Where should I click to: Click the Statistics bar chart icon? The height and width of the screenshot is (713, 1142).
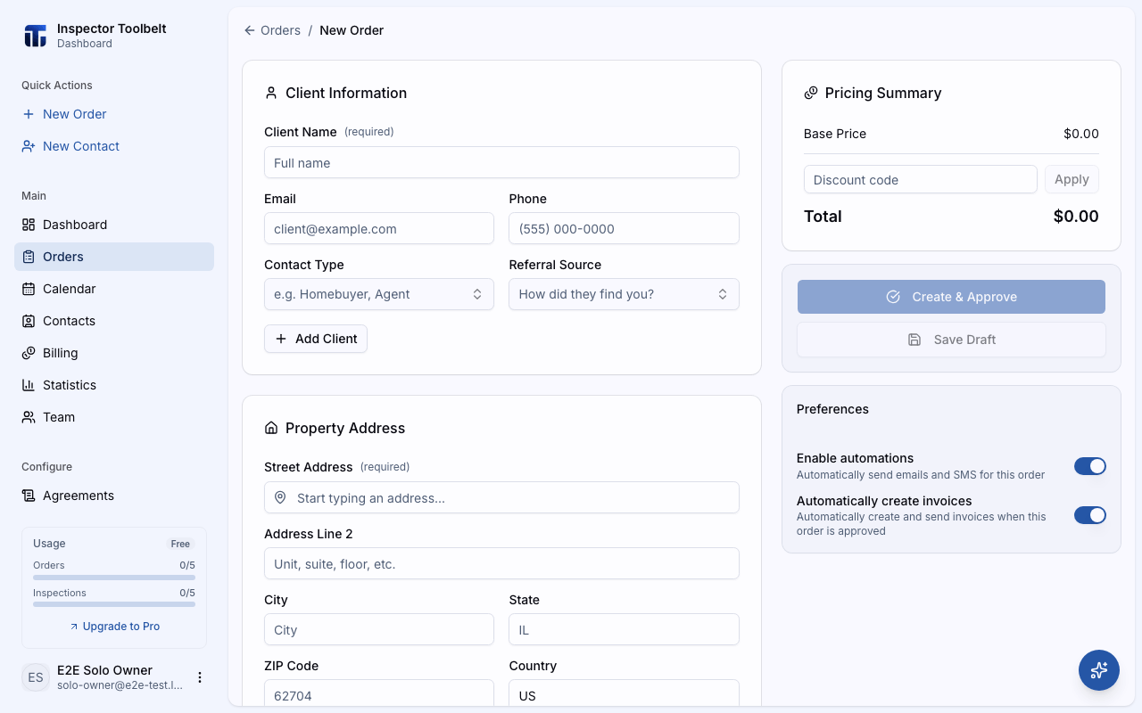pyautogui.click(x=29, y=385)
